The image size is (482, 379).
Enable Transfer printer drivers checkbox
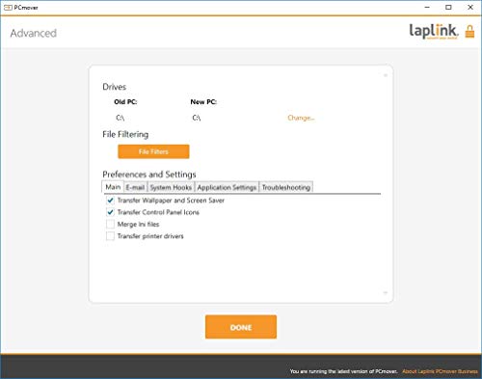tap(110, 236)
